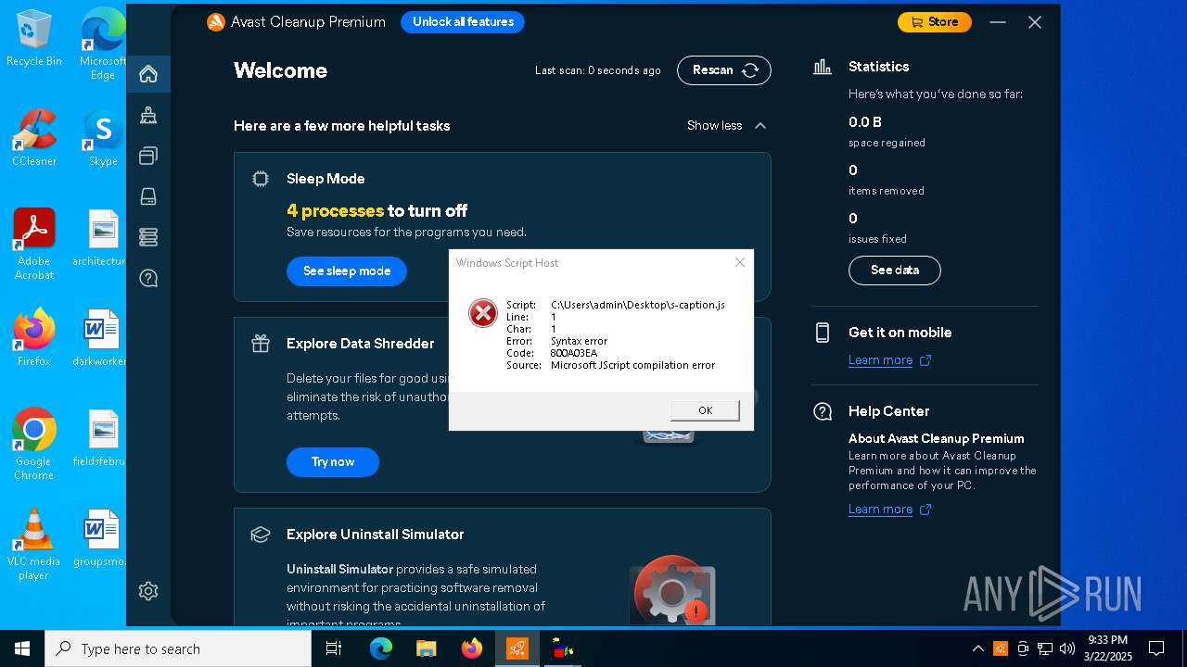
Task: Click OK in Windows Script Host dialog
Action: coord(706,410)
